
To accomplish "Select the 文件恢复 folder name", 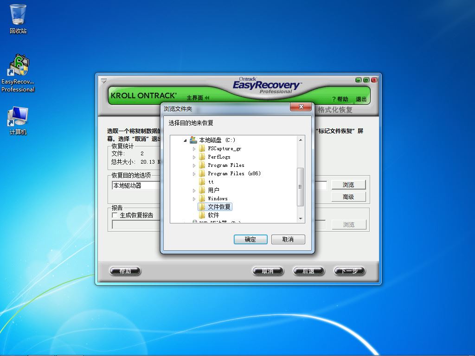I will (219, 207).
